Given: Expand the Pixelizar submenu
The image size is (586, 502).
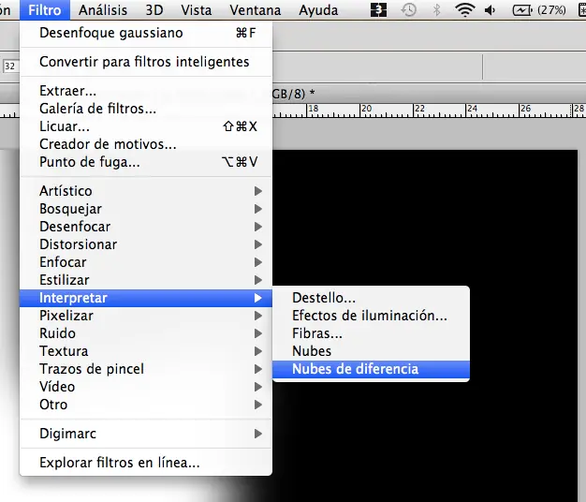Looking at the screenshot, I should click(x=146, y=316).
